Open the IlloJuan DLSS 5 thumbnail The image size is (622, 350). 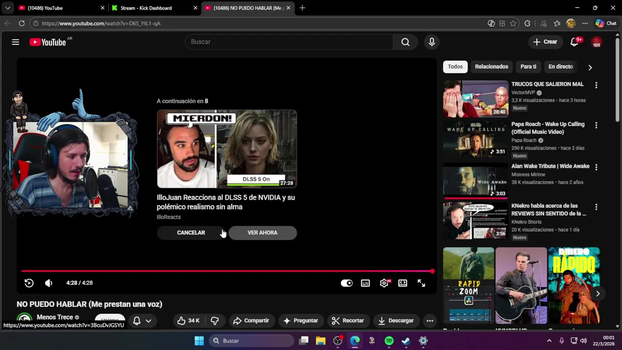[x=227, y=149]
